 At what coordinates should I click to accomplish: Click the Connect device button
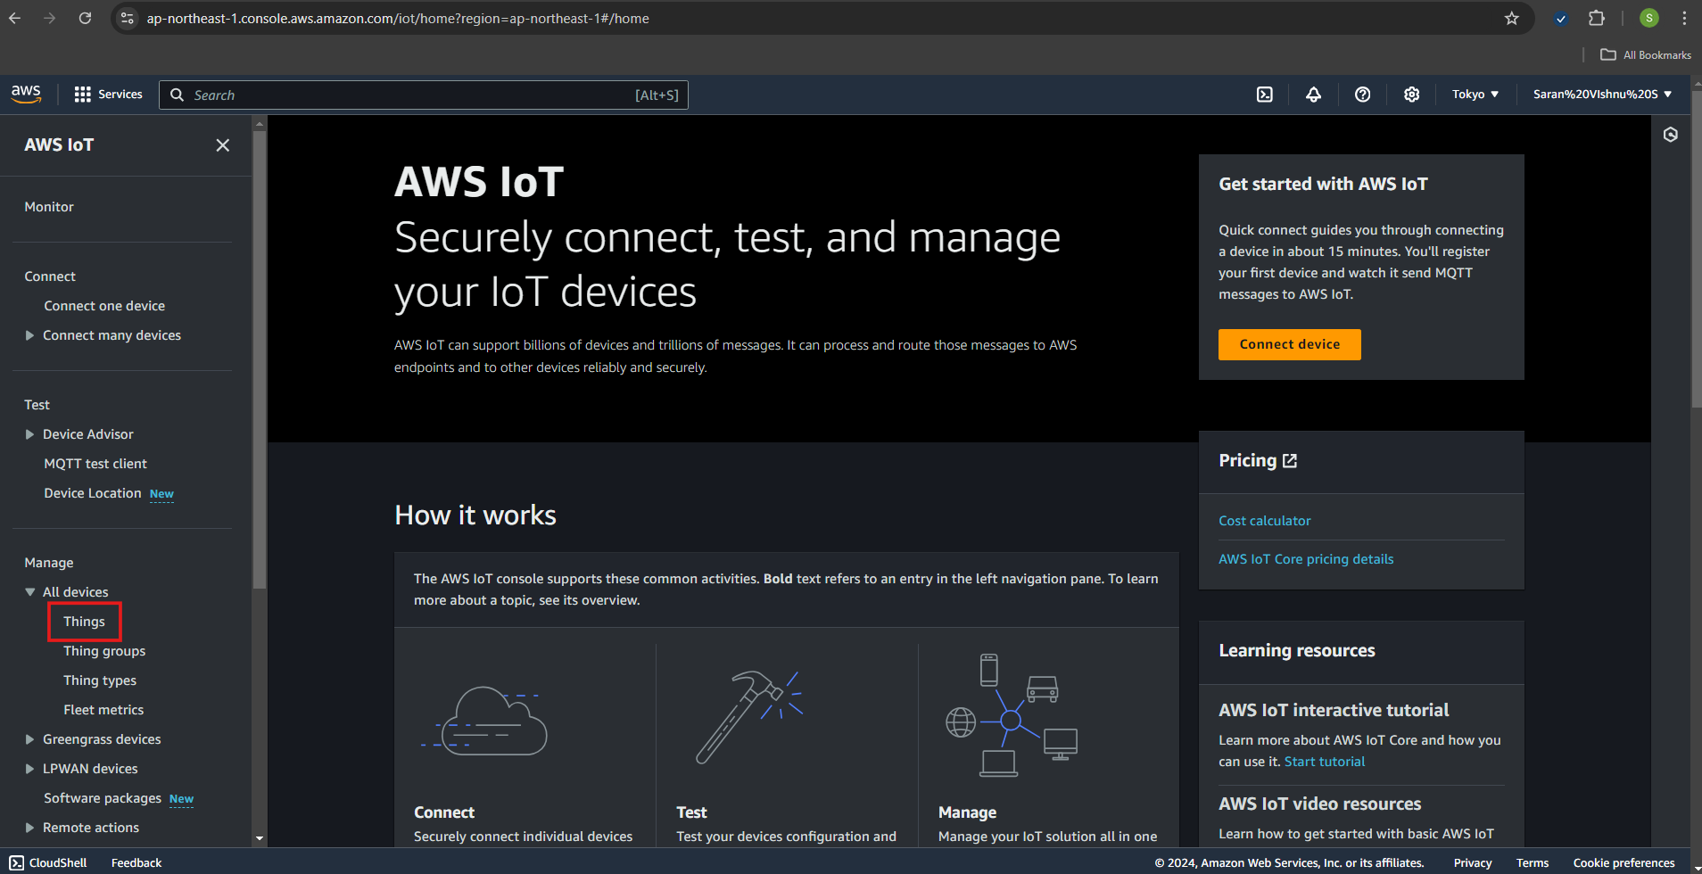coord(1289,344)
